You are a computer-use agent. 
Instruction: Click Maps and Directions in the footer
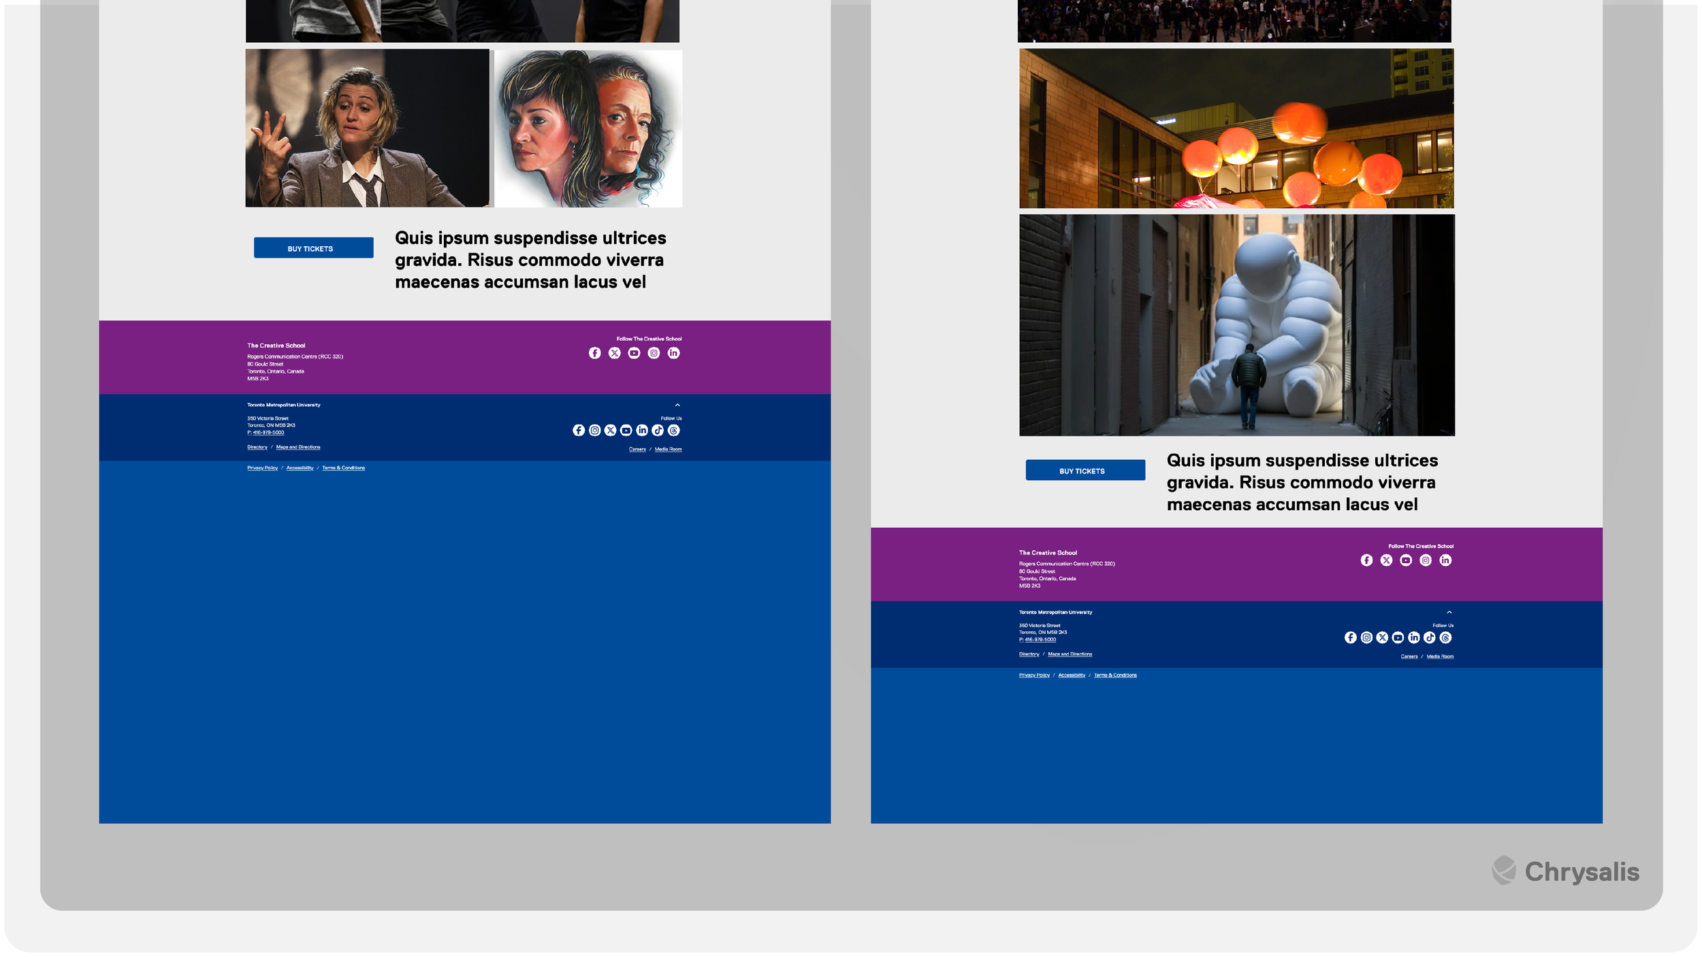point(298,447)
